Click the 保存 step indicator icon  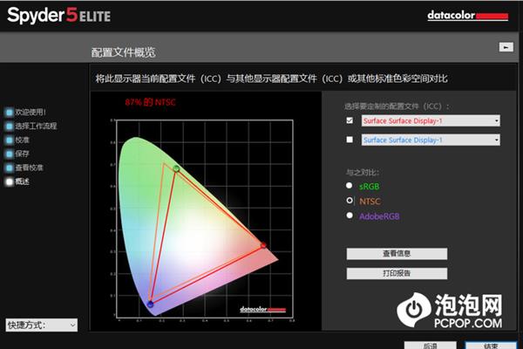click(x=9, y=154)
